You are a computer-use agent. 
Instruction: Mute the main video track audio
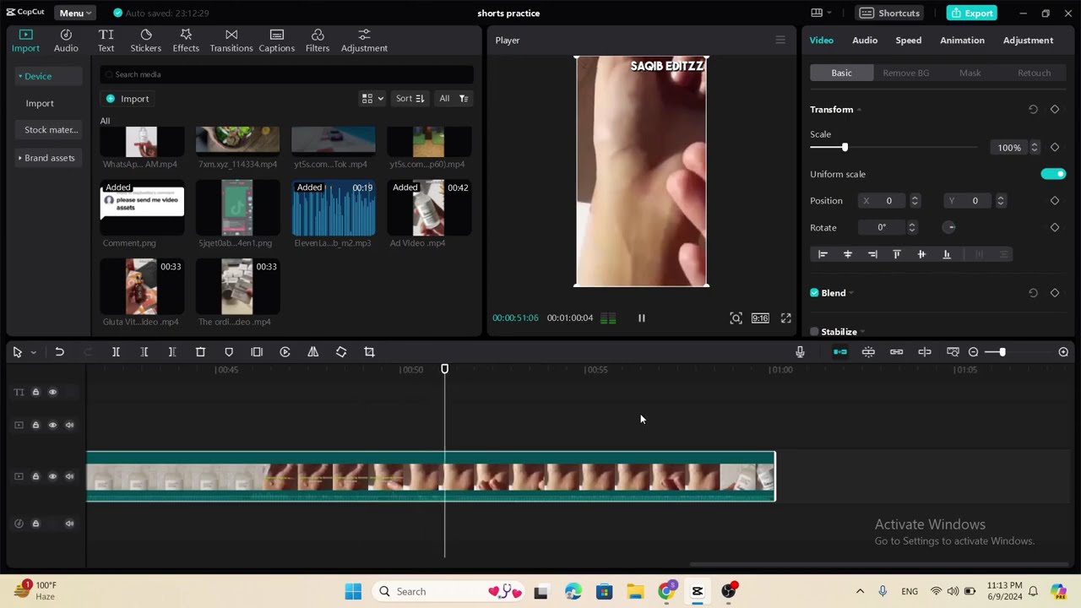[x=69, y=476]
